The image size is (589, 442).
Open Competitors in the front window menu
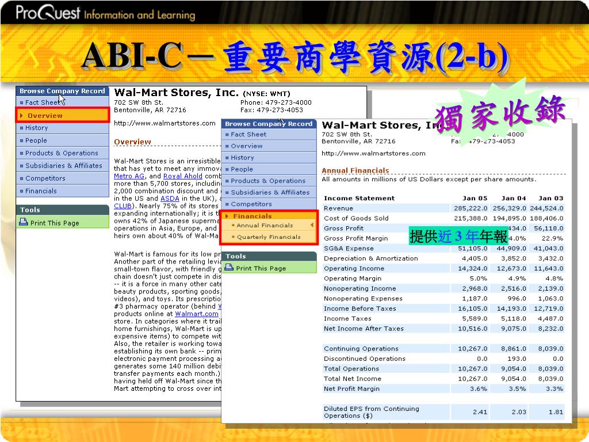tap(251, 204)
